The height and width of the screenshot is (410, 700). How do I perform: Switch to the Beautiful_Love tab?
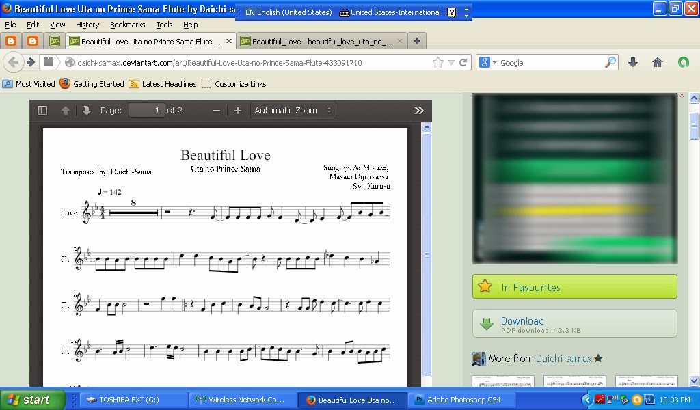click(x=321, y=42)
